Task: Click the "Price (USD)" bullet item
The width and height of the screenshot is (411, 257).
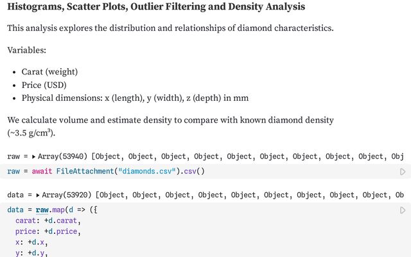Action: pos(44,85)
